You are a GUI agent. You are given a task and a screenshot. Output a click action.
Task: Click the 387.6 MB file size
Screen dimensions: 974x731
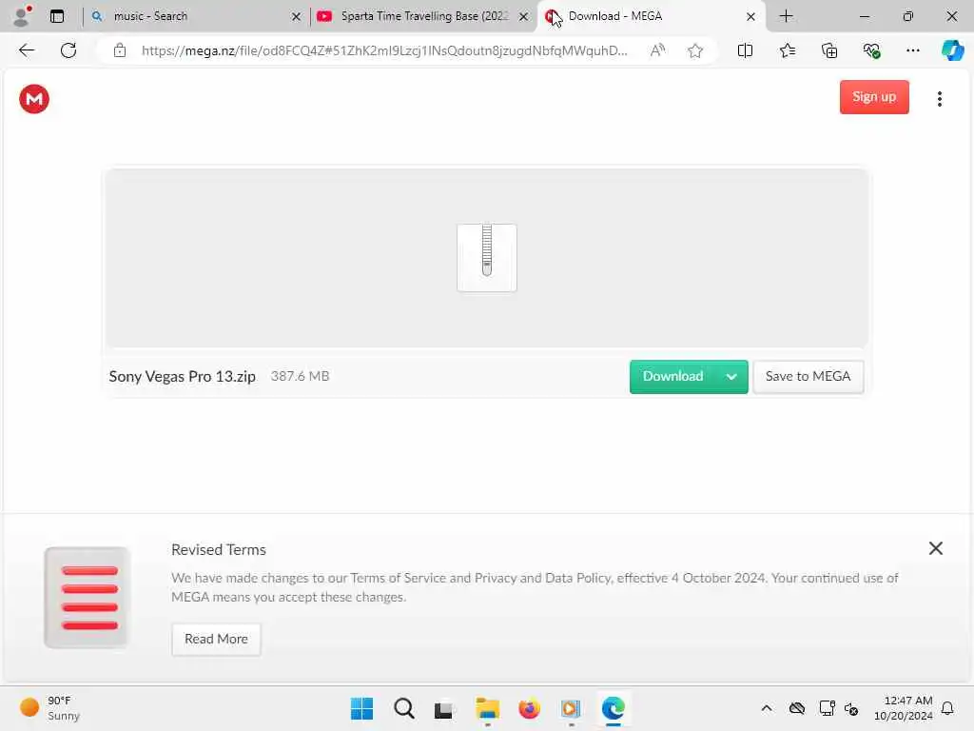point(300,376)
